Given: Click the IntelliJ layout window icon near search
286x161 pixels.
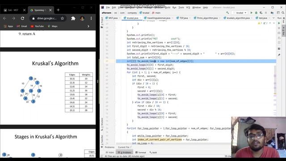Looking at the screenshot, I should click(x=278, y=13).
